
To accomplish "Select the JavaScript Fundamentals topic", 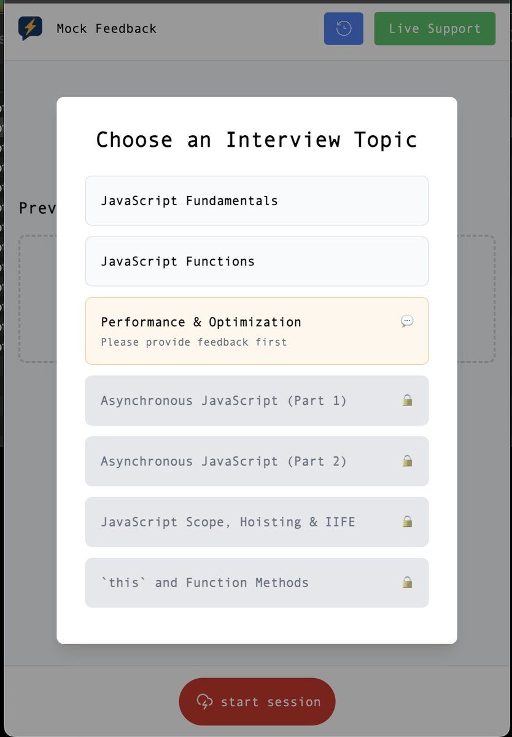I will pos(257,201).
